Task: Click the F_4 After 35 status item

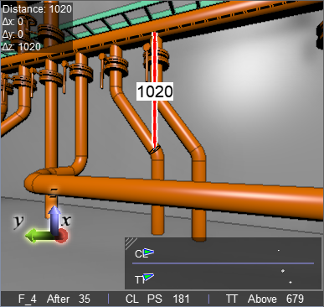Action: (x=54, y=299)
